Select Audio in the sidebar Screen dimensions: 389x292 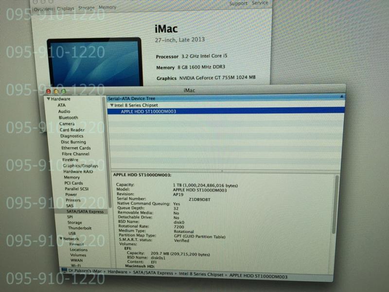(x=64, y=111)
